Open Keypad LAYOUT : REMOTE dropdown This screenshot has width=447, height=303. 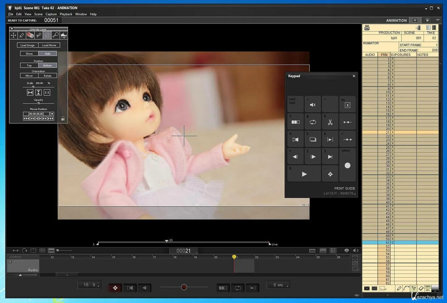tap(339, 193)
